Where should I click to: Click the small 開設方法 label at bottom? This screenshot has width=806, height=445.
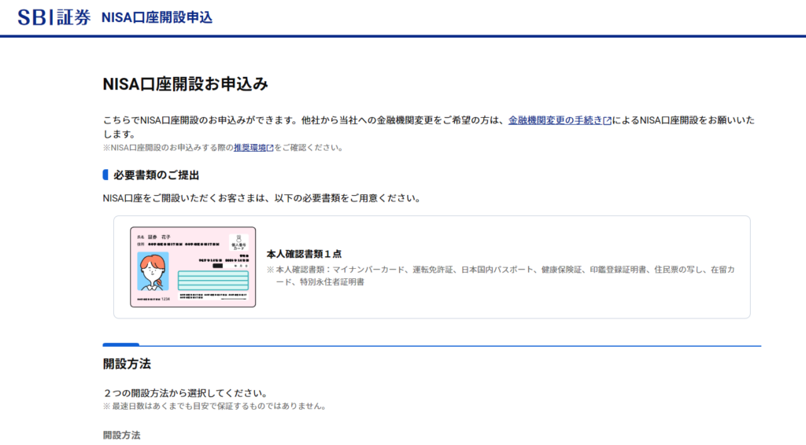click(x=121, y=435)
